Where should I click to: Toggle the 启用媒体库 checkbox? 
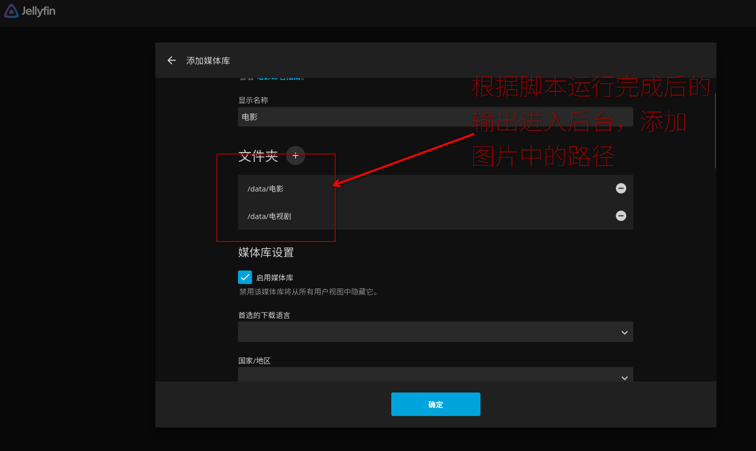click(245, 277)
